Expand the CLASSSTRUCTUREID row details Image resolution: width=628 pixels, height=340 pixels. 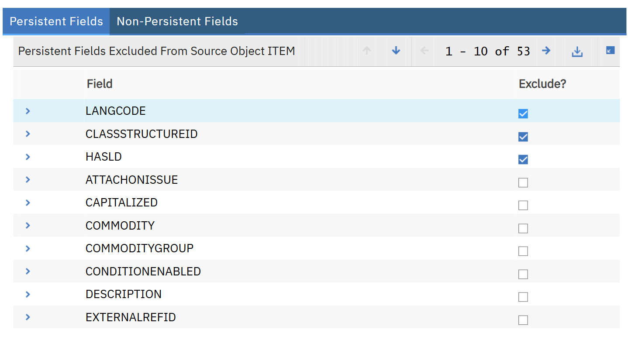[x=28, y=134]
